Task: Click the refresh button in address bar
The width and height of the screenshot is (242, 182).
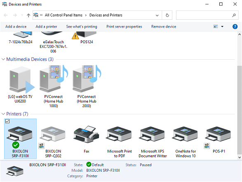Action: point(167,15)
